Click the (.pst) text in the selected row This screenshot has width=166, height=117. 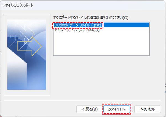pos(96,25)
